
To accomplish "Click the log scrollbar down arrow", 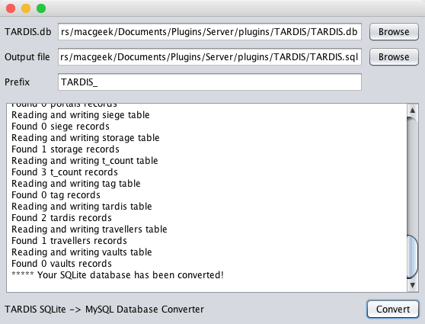I will tap(413, 285).
